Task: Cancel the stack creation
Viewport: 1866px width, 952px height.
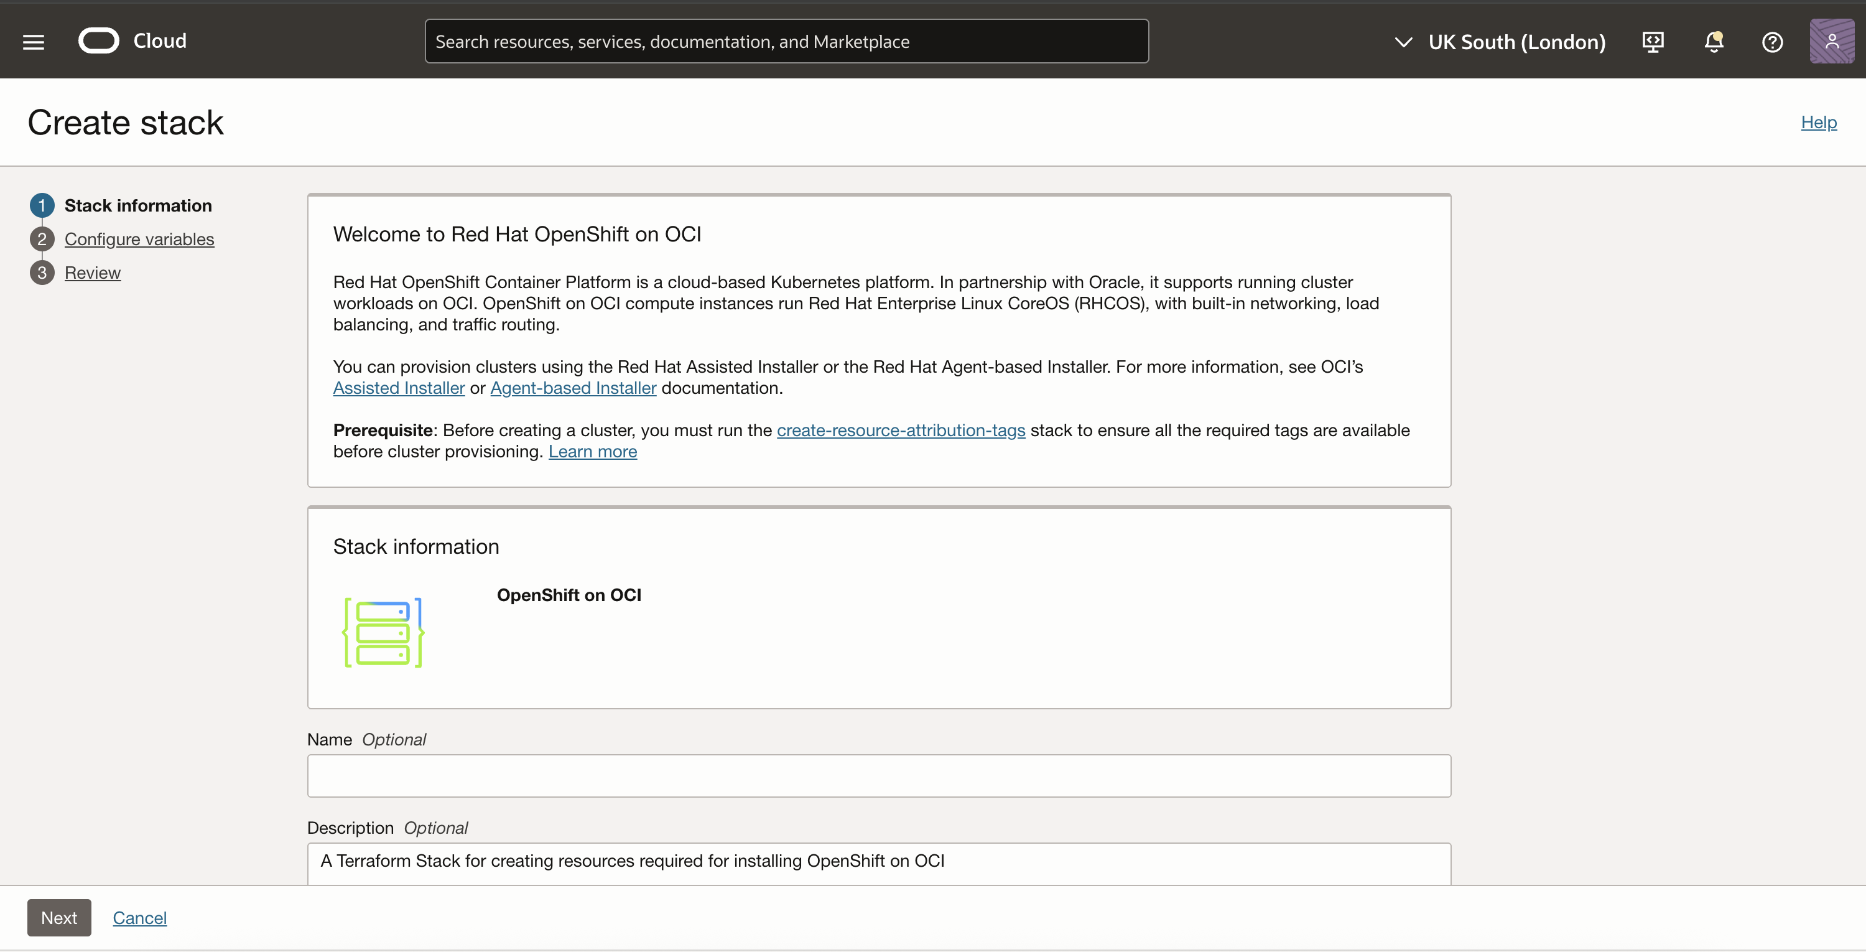Action: pos(140,917)
